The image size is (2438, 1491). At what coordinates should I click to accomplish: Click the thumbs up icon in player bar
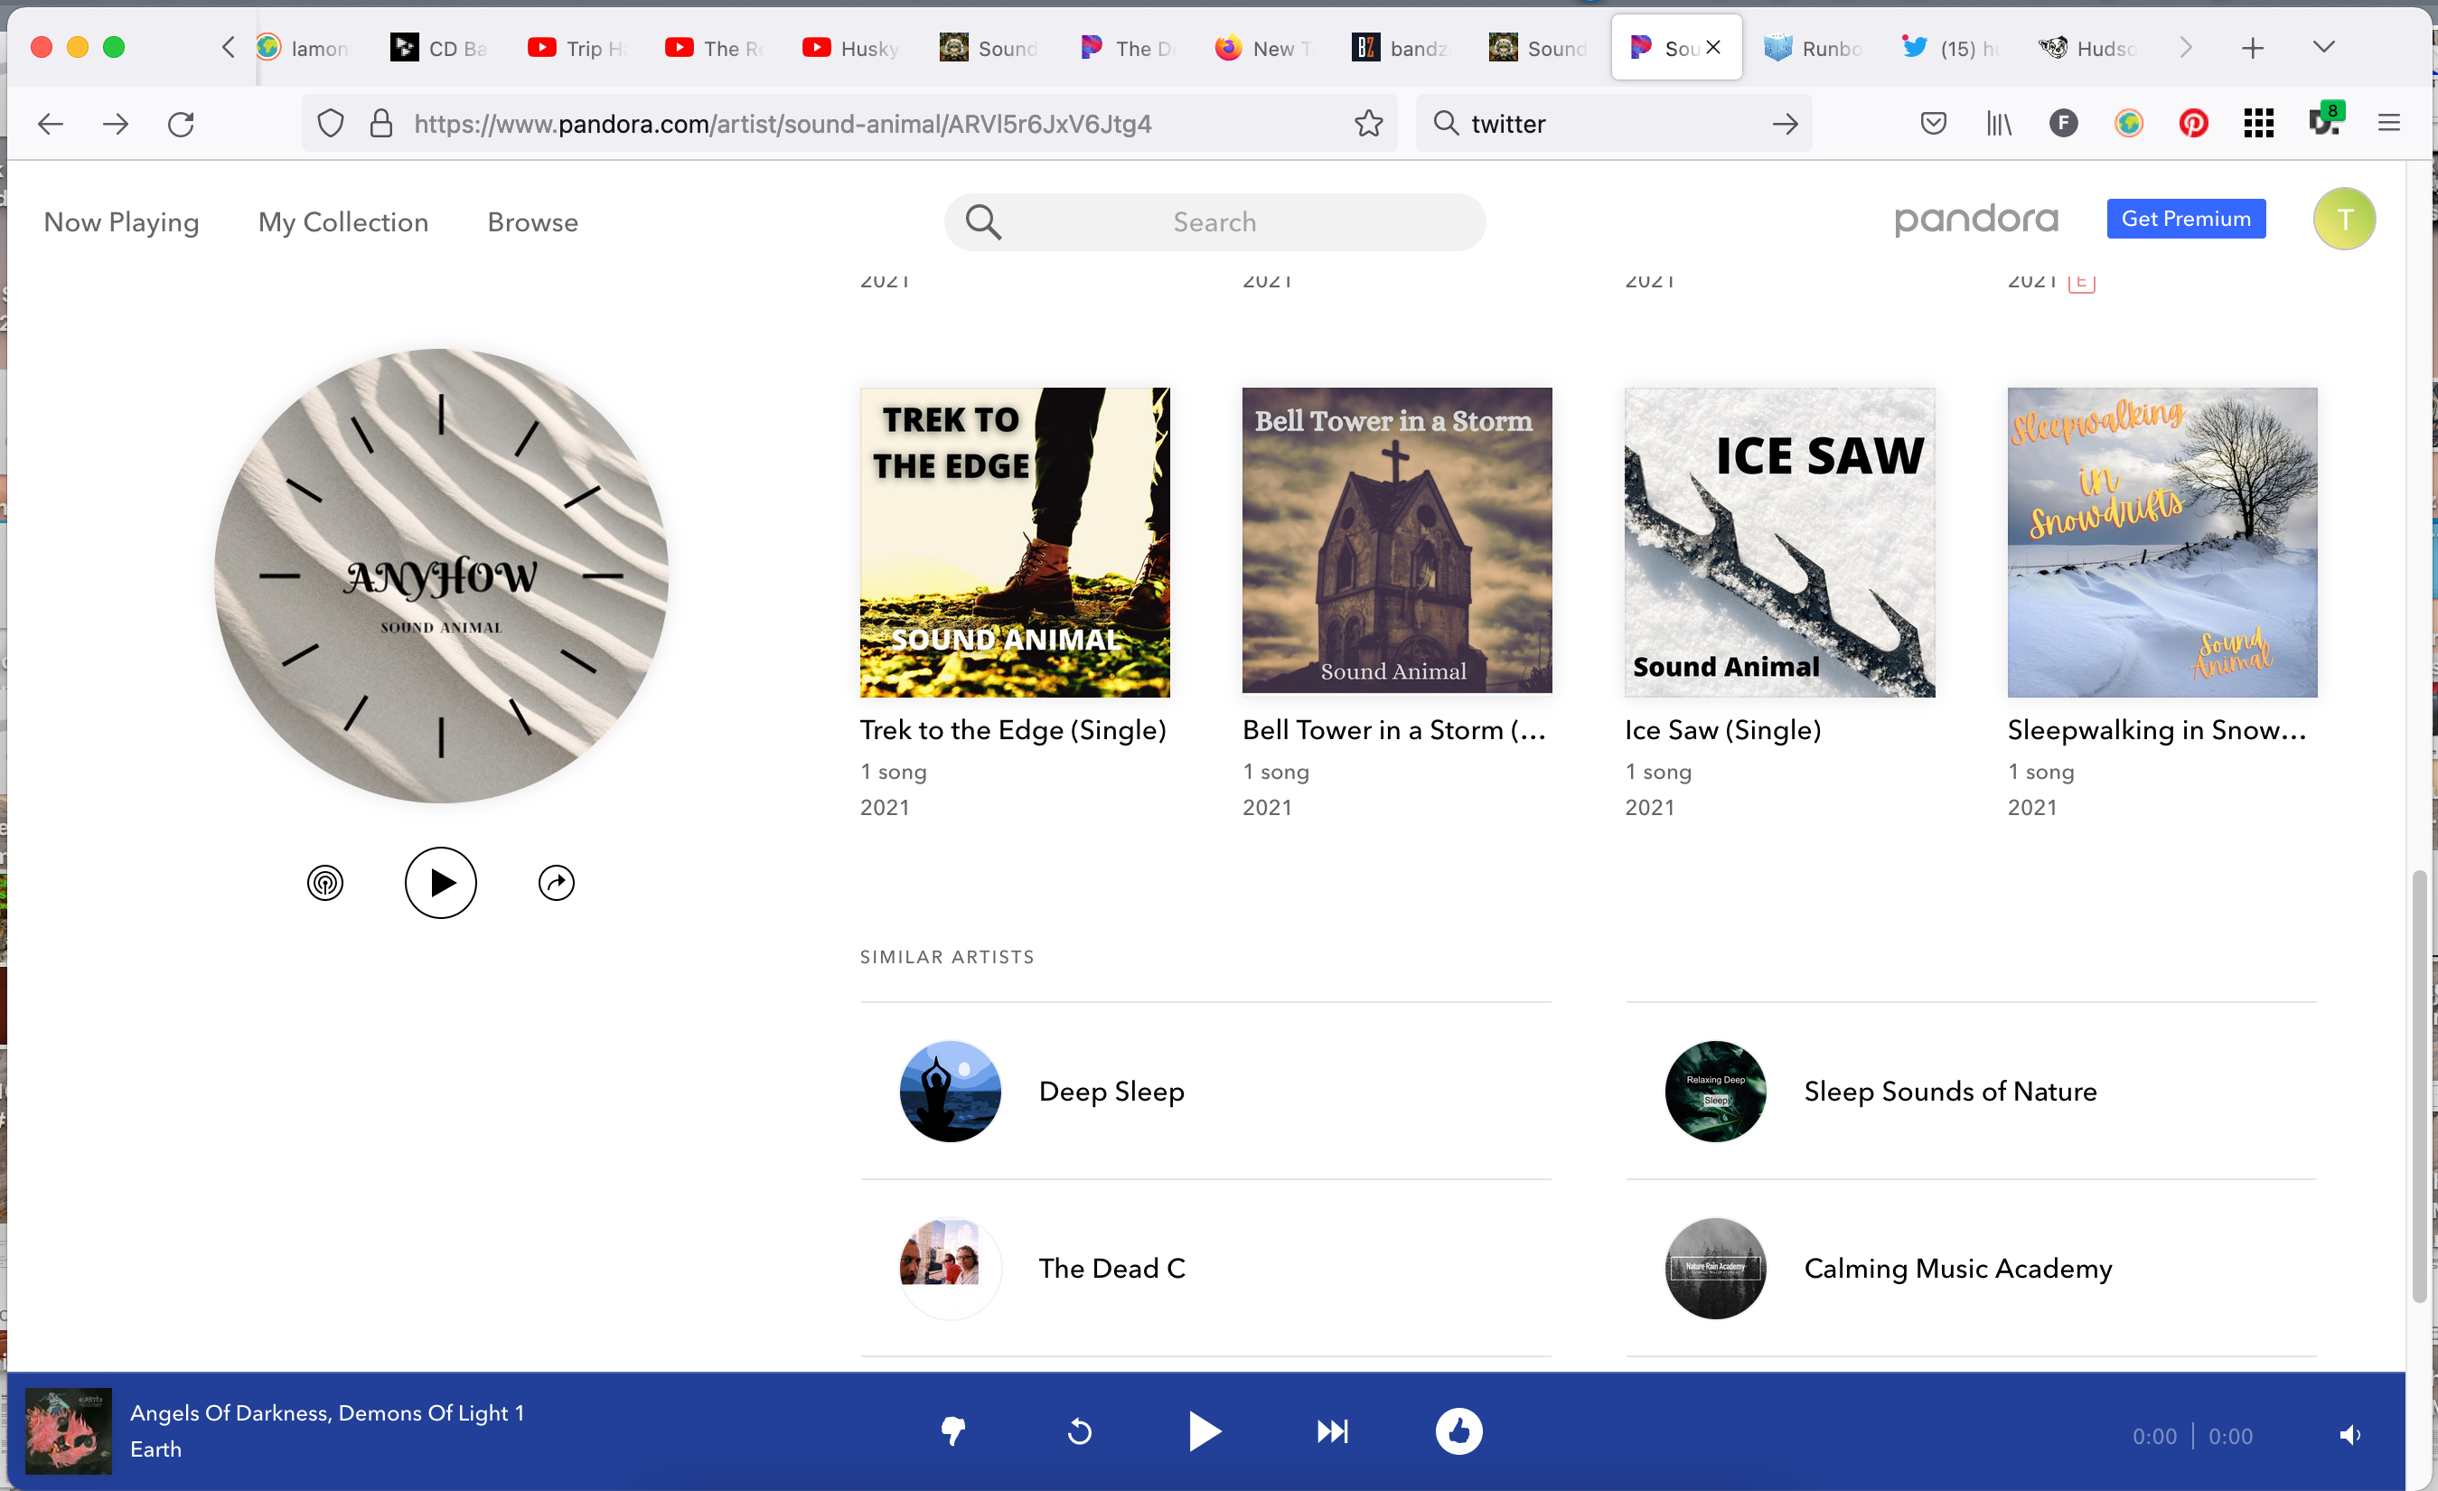(x=1458, y=1430)
